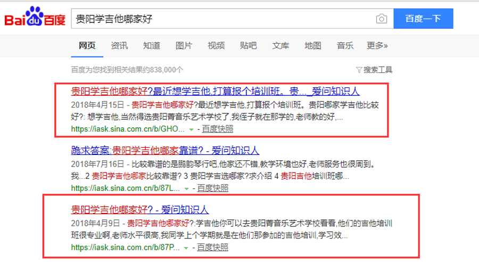
Task: Switch to the 地图 tab
Action: point(313,46)
